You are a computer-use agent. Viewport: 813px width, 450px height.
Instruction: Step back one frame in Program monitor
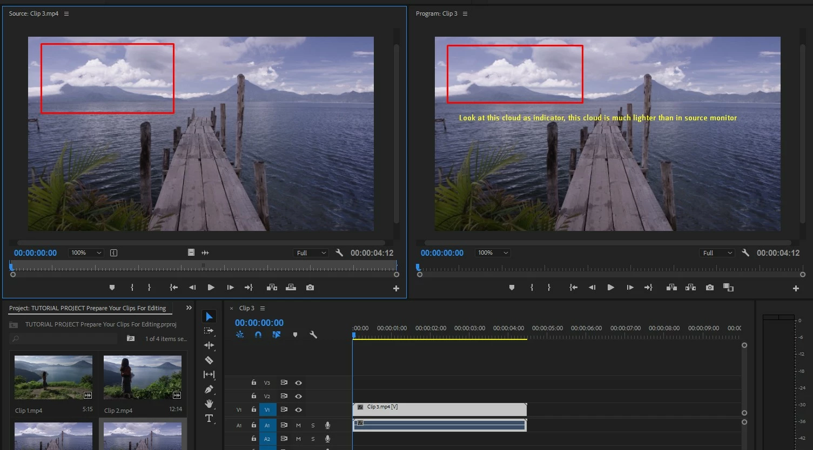click(x=592, y=288)
